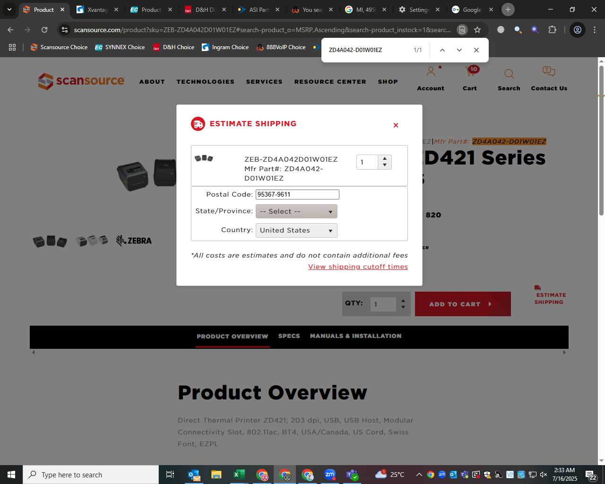This screenshot has height=484, width=605.
Task: Open the TECHNOLOGIES menu
Action: (x=206, y=82)
